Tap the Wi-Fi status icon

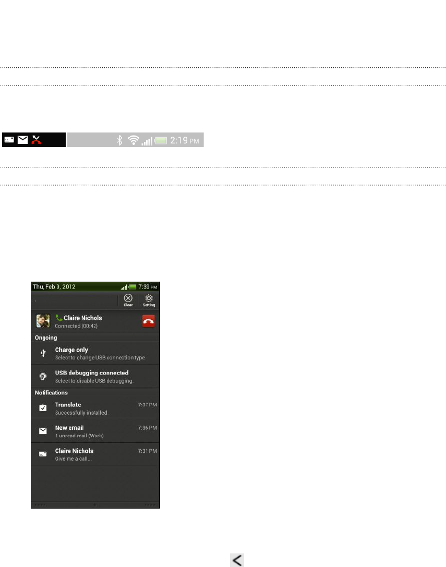(x=134, y=140)
